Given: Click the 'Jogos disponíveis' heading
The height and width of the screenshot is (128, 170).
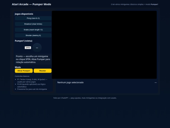Looking at the screenshot, I should [x=24, y=14].
